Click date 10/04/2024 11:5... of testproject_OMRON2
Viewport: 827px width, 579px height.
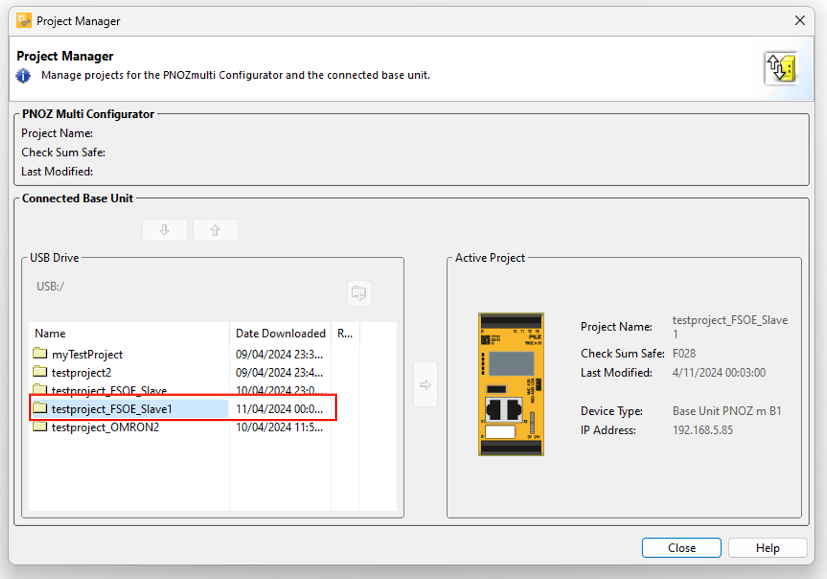pos(279,427)
